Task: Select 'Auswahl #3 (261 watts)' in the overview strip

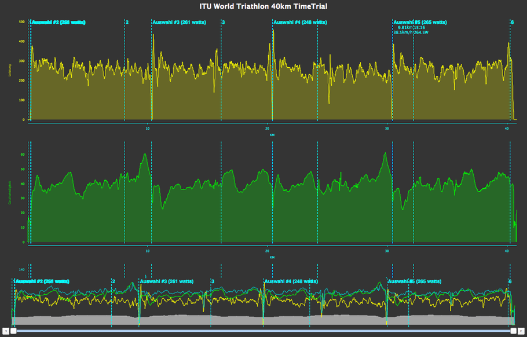Action: pyautogui.click(x=167, y=281)
